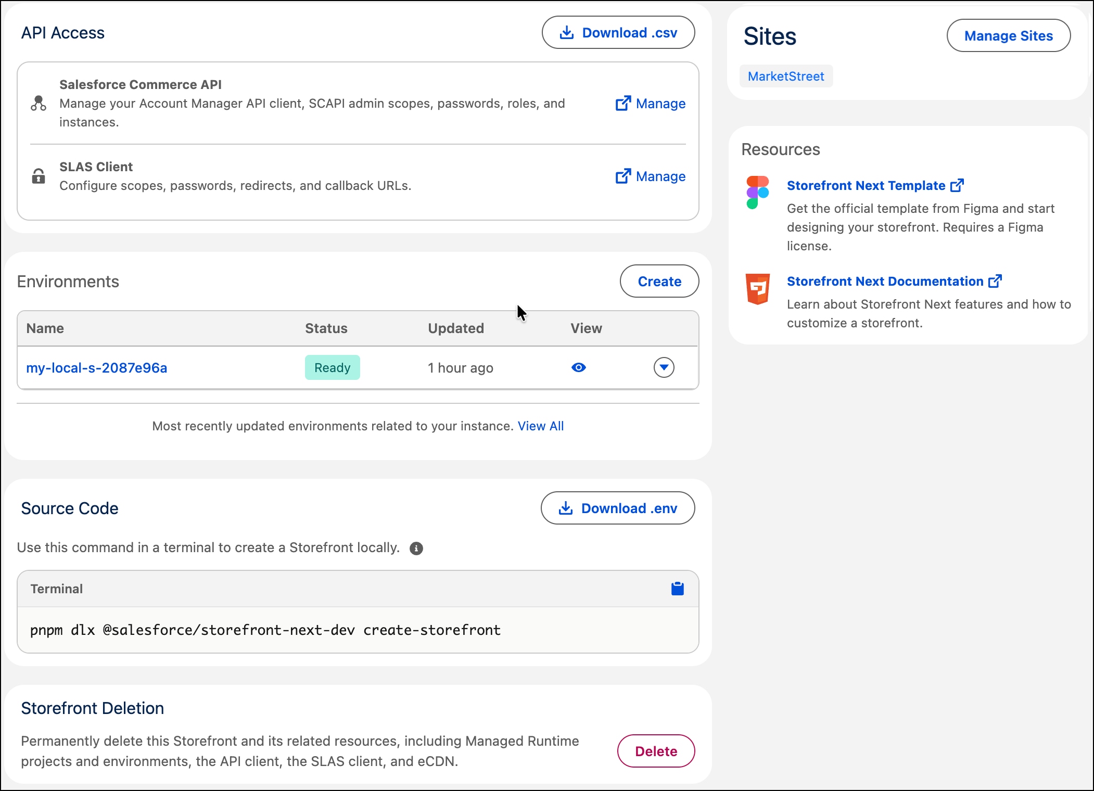Click the Source Code heading
Viewport: 1094px width, 791px height.
point(70,508)
